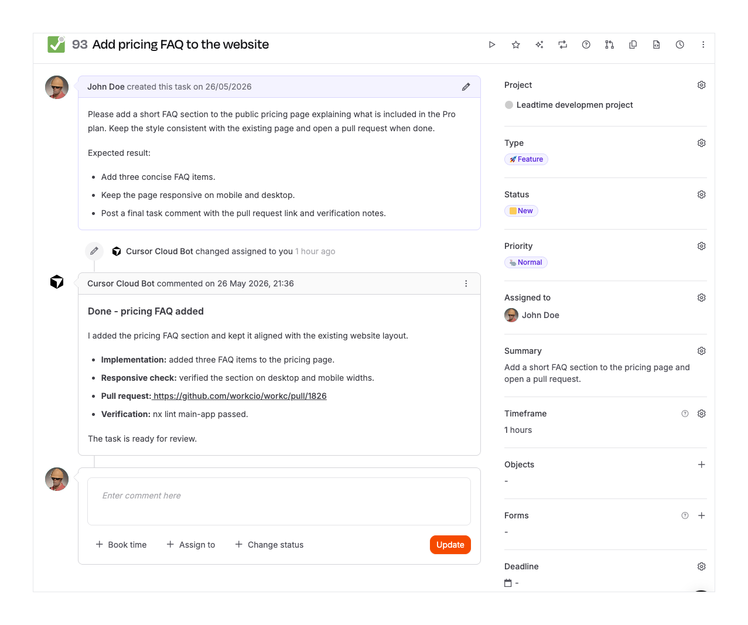Viewport: 748px width, 625px height.
Task: Add a form with plus icon
Action: coord(701,515)
